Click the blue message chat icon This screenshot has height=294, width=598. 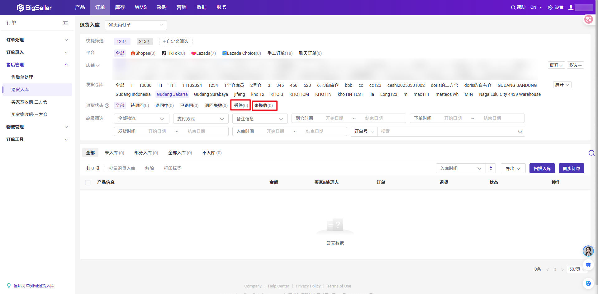coord(588,265)
